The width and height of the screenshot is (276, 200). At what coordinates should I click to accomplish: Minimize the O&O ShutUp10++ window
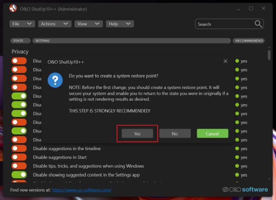[x=238, y=9]
